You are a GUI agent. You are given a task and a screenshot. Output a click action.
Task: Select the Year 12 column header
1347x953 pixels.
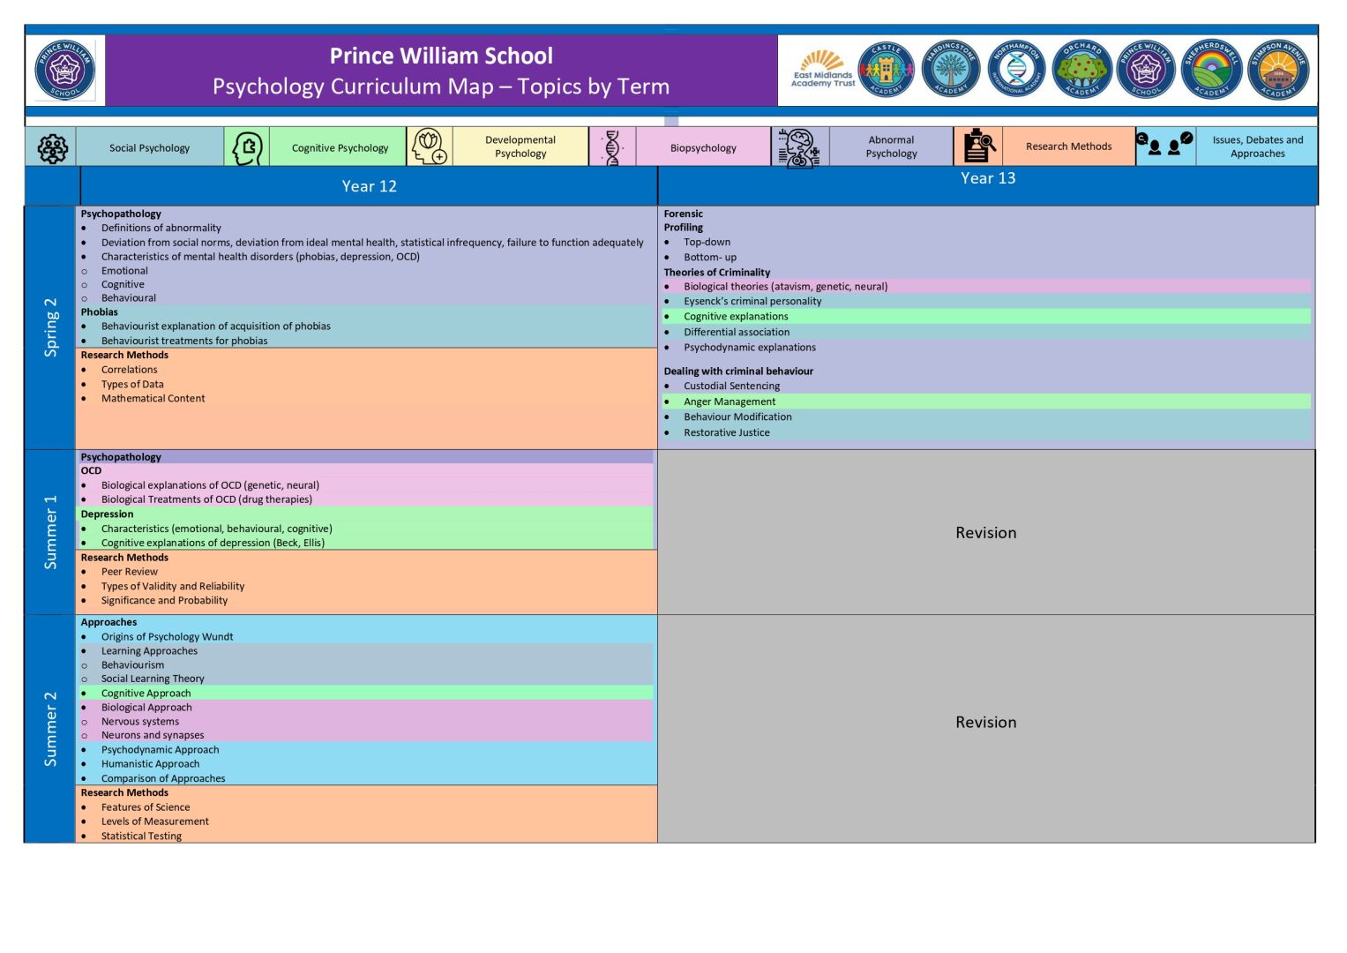tap(369, 186)
